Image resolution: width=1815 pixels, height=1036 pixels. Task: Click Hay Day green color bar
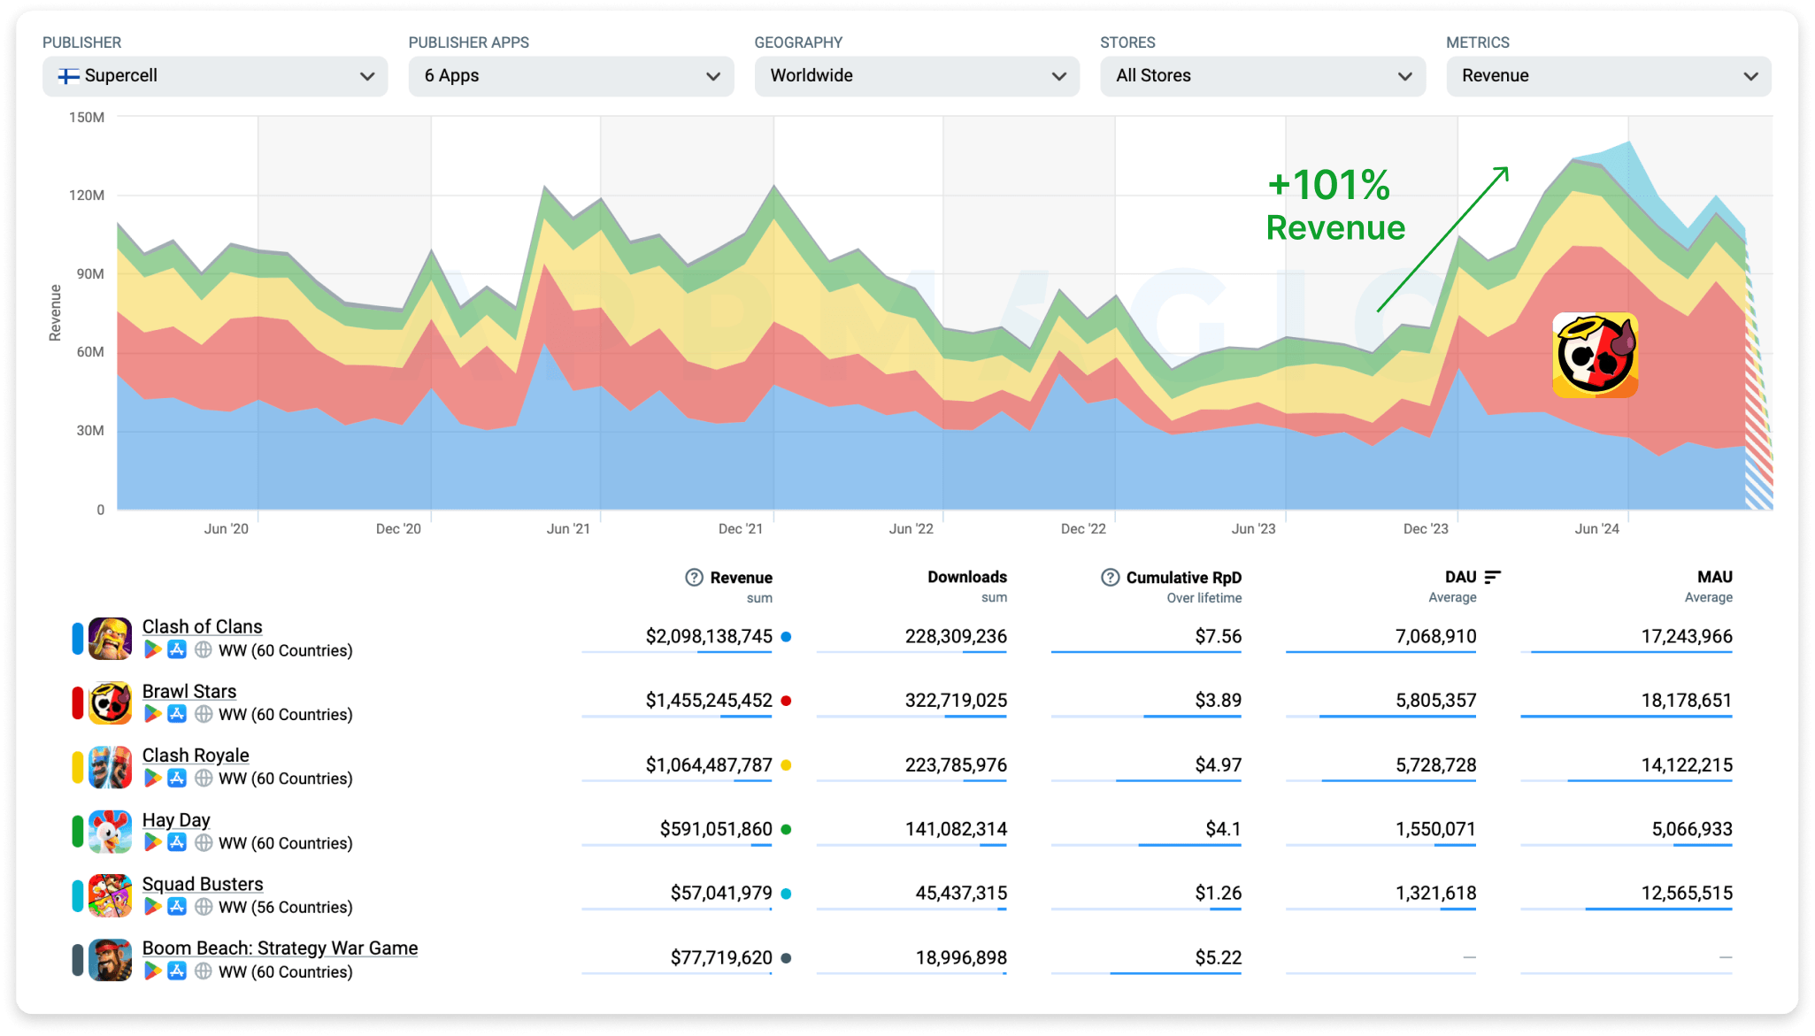[x=78, y=832]
